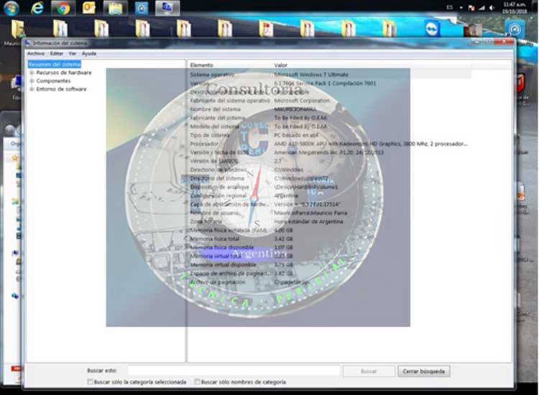Check 'Buscar sólo nombres de categoría'
This screenshot has width=539, height=395.
[x=198, y=382]
